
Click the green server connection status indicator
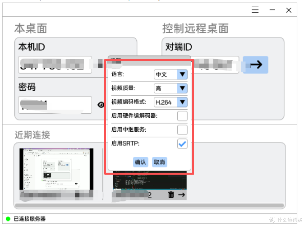[x=8, y=219]
